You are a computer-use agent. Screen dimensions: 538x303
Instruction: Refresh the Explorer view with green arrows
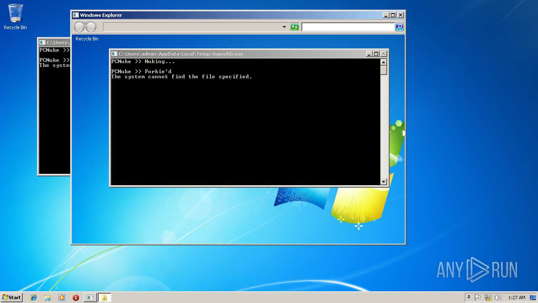coord(295,27)
